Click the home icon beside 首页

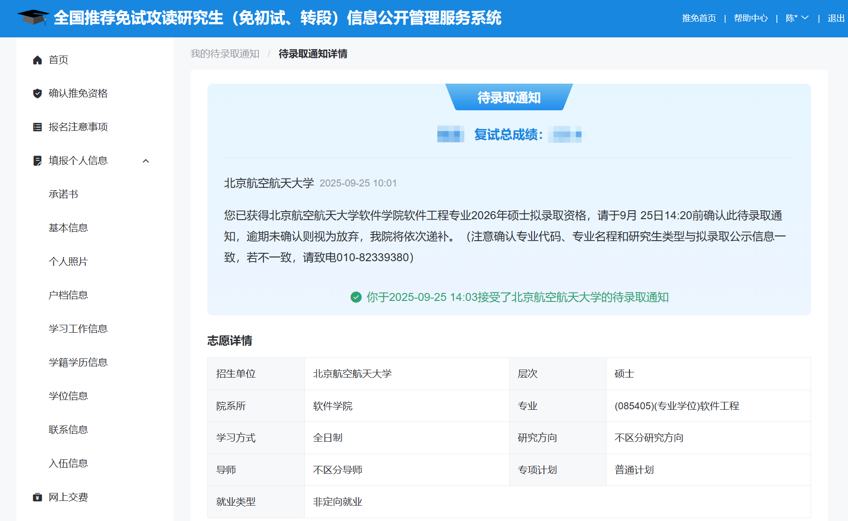click(x=37, y=60)
